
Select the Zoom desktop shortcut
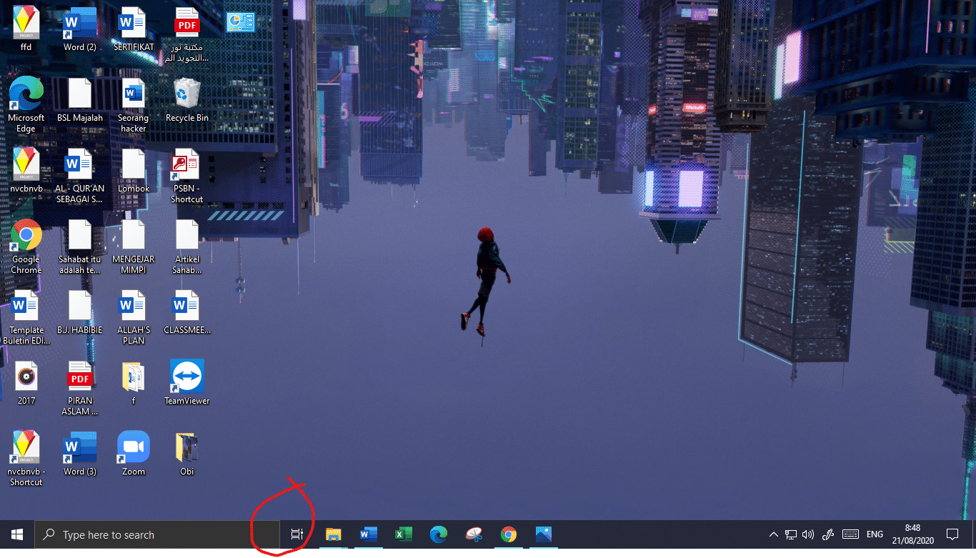(x=134, y=453)
